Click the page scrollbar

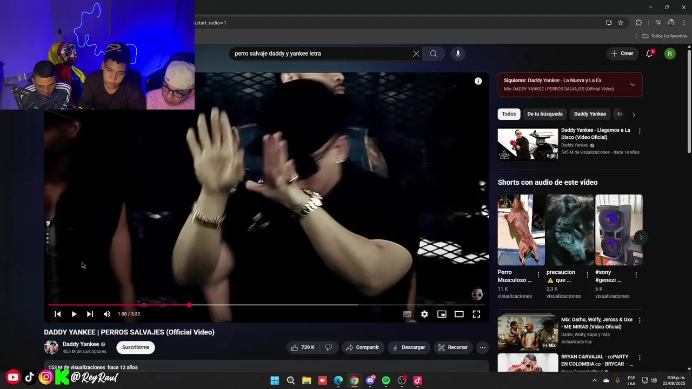tap(689, 103)
